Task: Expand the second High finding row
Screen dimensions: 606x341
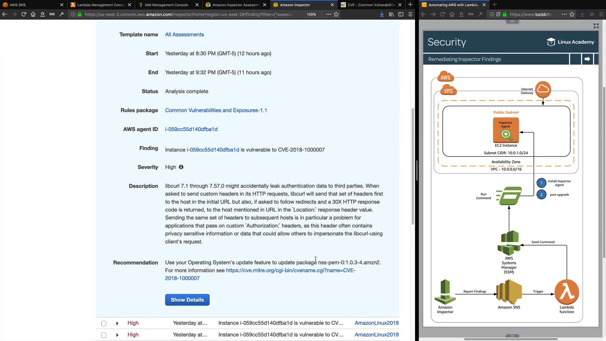Action: click(x=117, y=335)
